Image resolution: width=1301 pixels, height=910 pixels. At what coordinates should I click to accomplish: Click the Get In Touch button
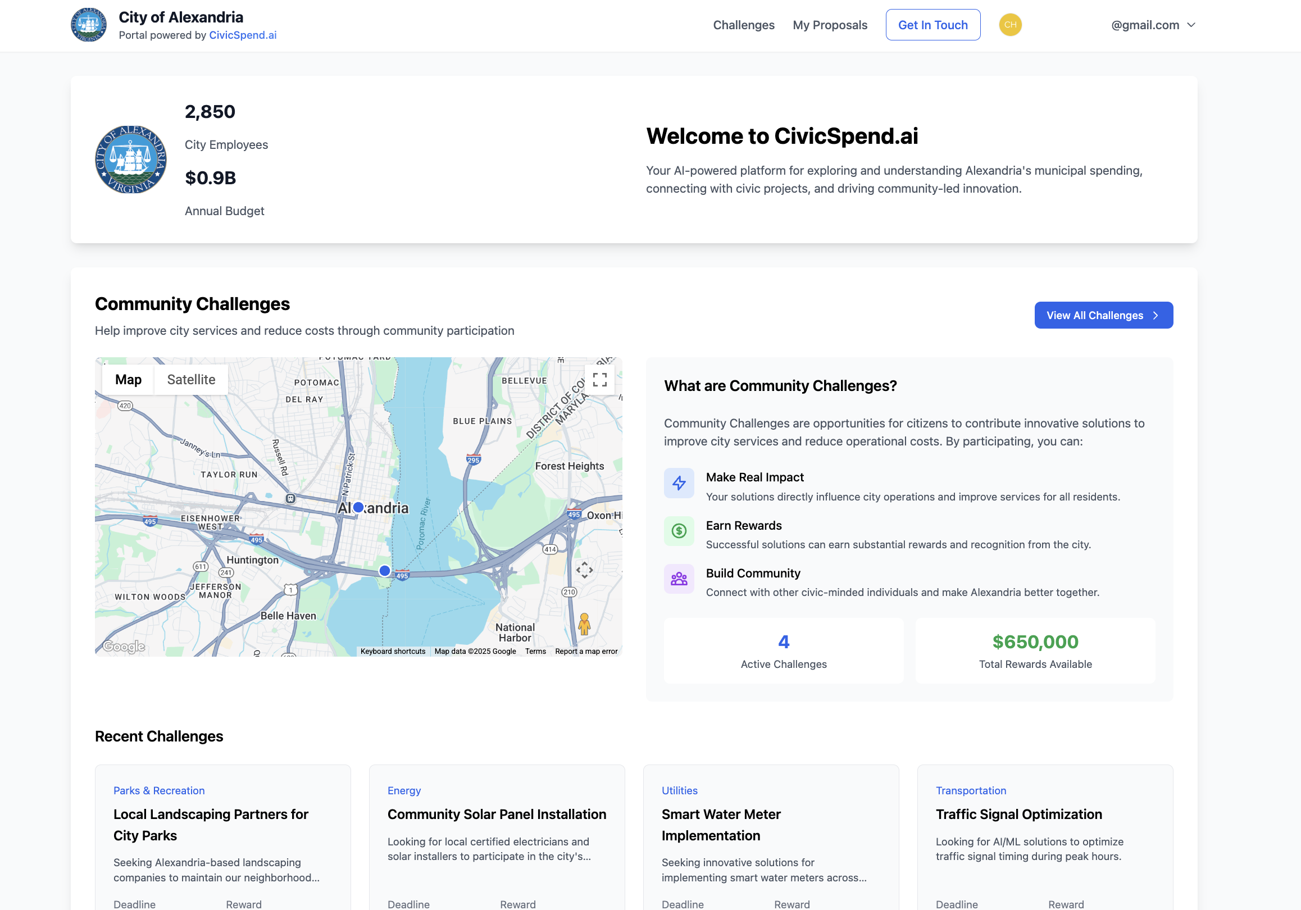(932, 25)
